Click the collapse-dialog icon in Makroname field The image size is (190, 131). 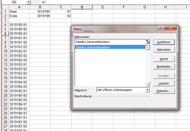pyautogui.click(x=148, y=42)
